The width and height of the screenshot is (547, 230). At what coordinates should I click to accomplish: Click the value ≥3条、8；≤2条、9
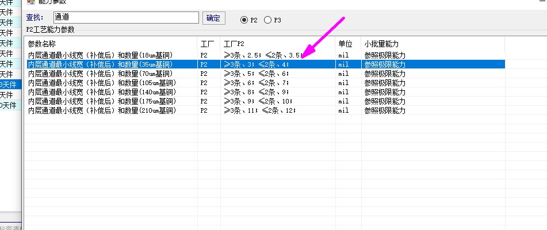coord(257,92)
